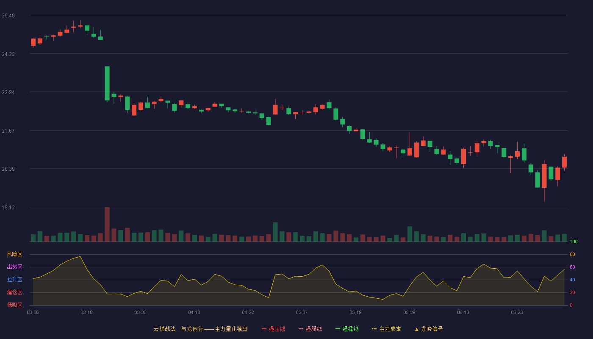Click the 04-22 date label
The height and width of the screenshot is (339, 593).
(248, 312)
